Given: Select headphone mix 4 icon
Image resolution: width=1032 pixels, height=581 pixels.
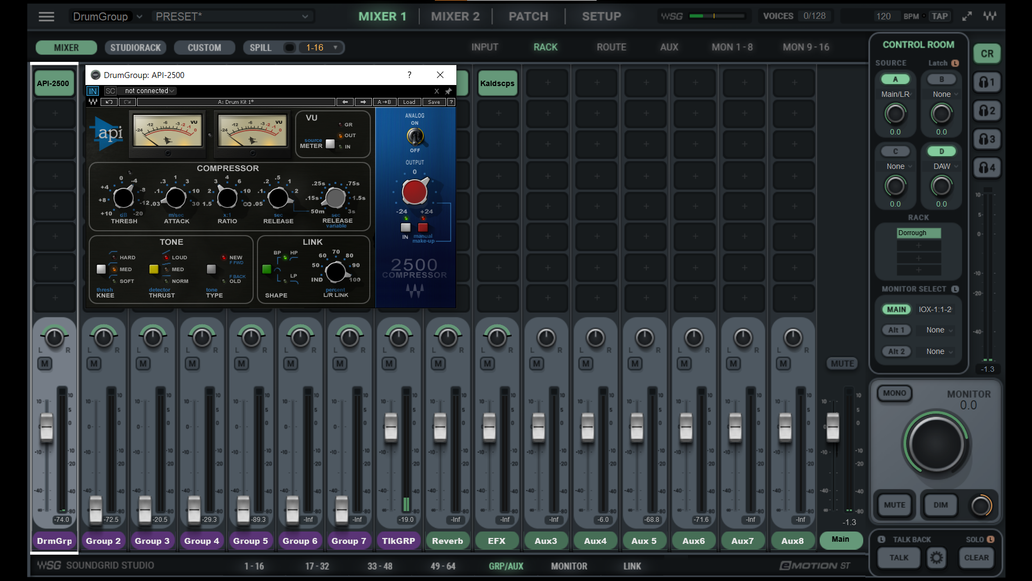Looking at the screenshot, I should pos(987,168).
